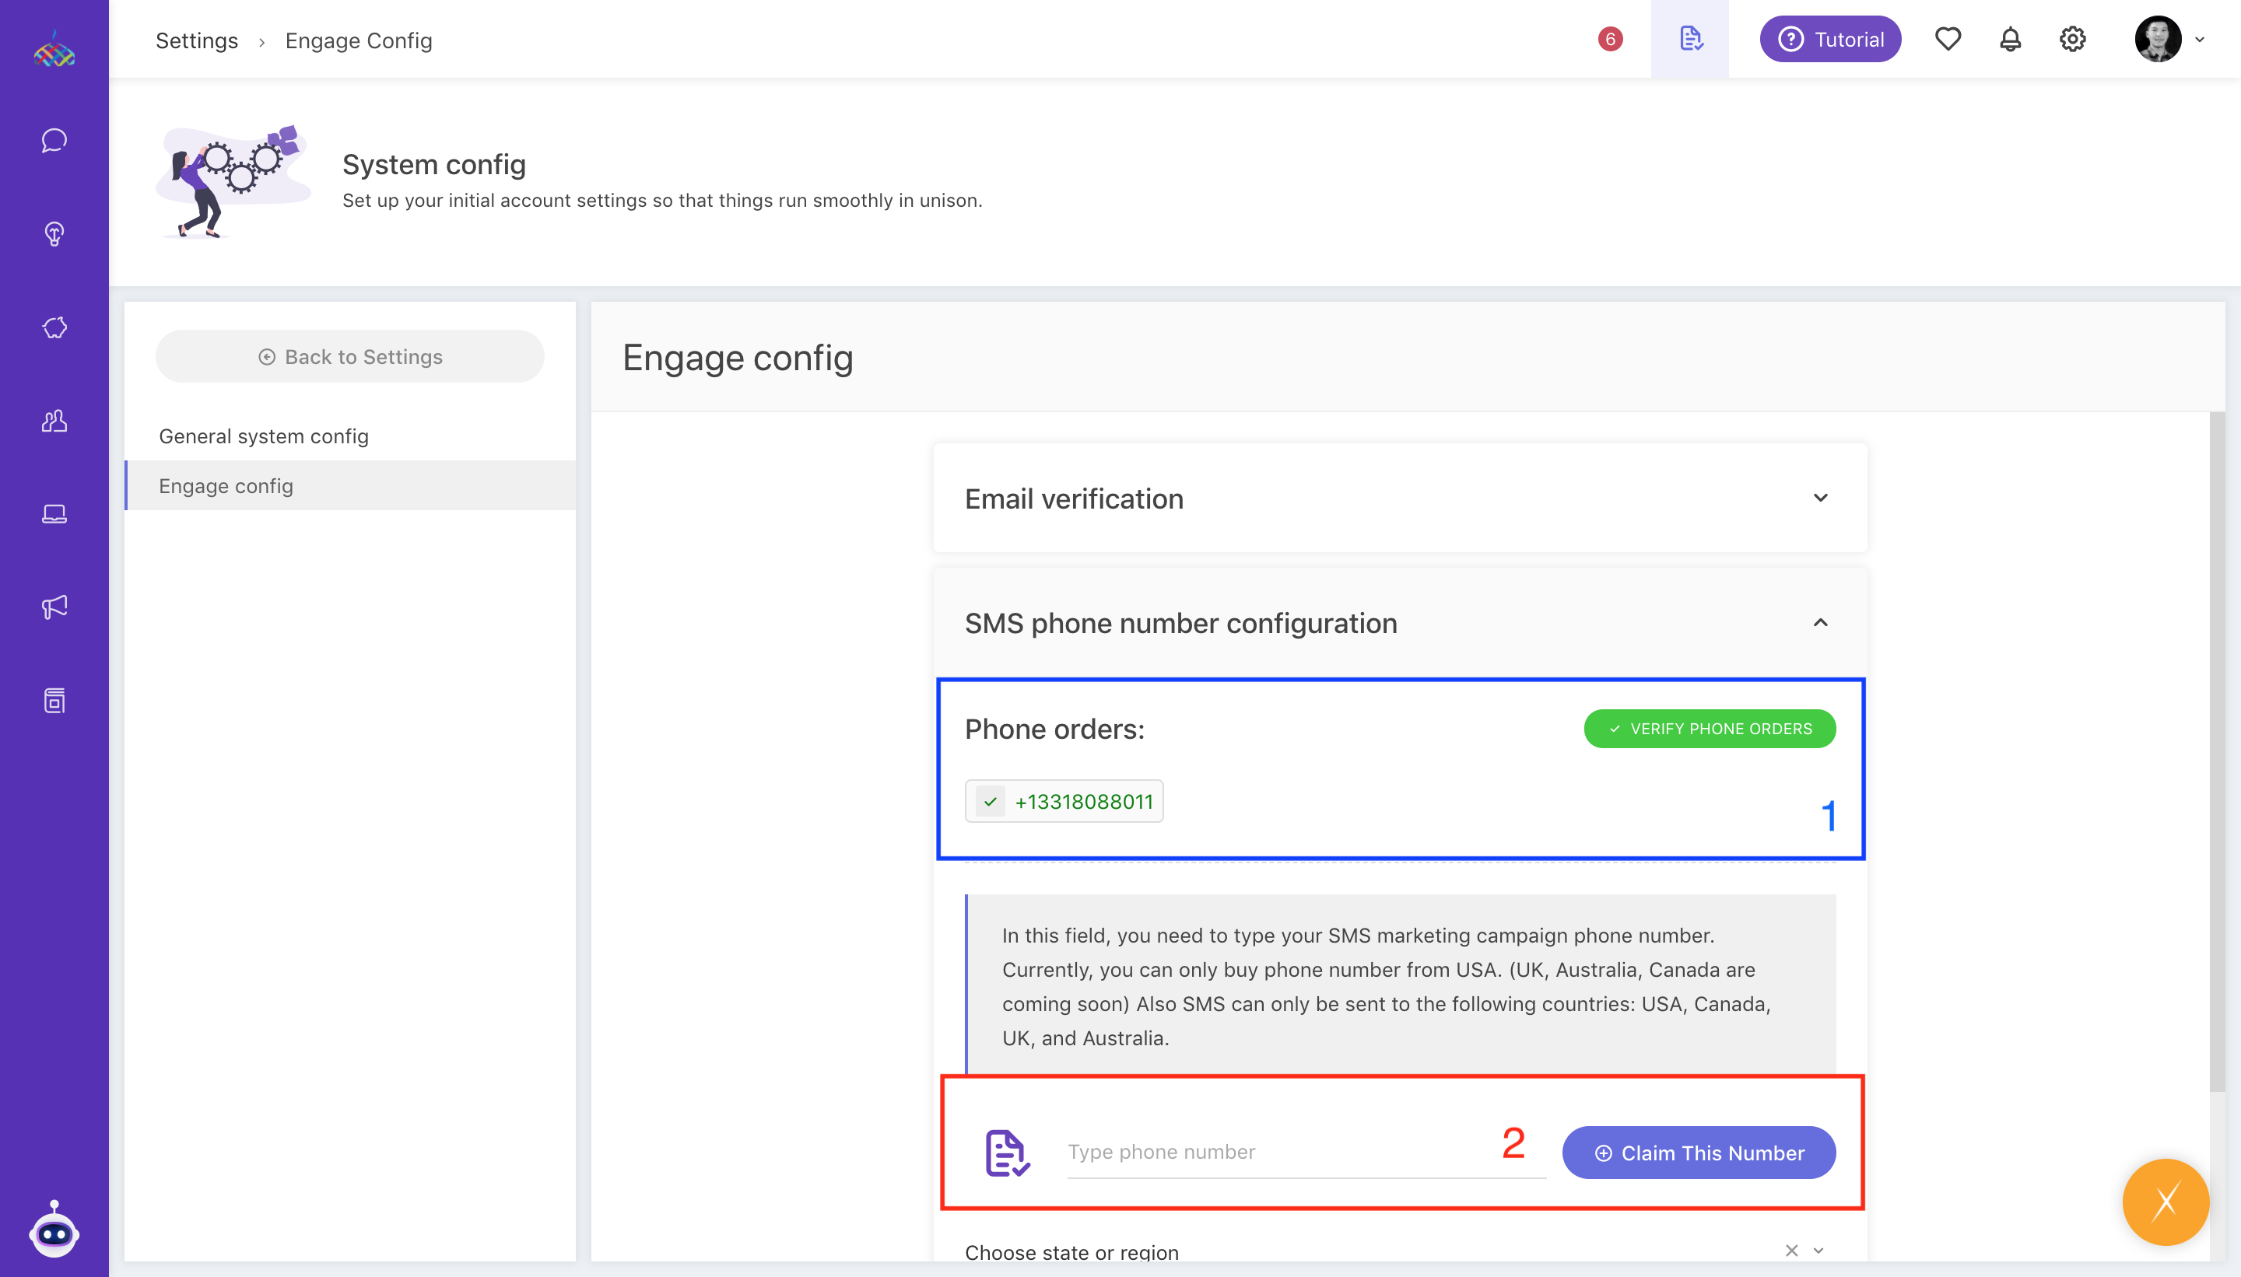The height and width of the screenshot is (1277, 2241).
Task: Open the bell notifications icon
Action: (2010, 40)
